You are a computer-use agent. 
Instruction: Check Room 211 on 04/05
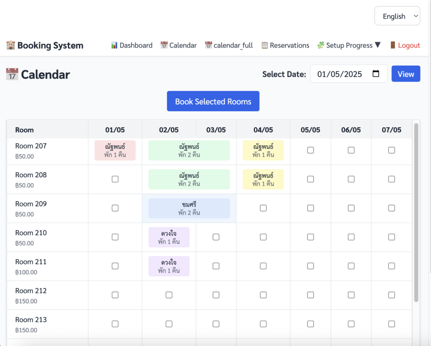[263, 266]
